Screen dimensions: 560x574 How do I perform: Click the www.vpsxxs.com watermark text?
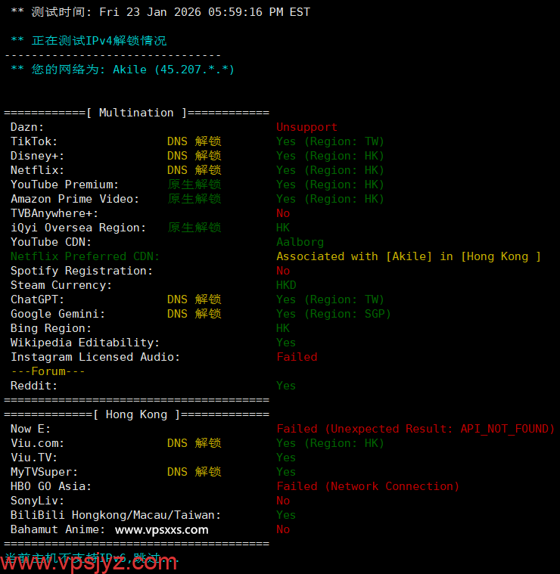(x=161, y=529)
